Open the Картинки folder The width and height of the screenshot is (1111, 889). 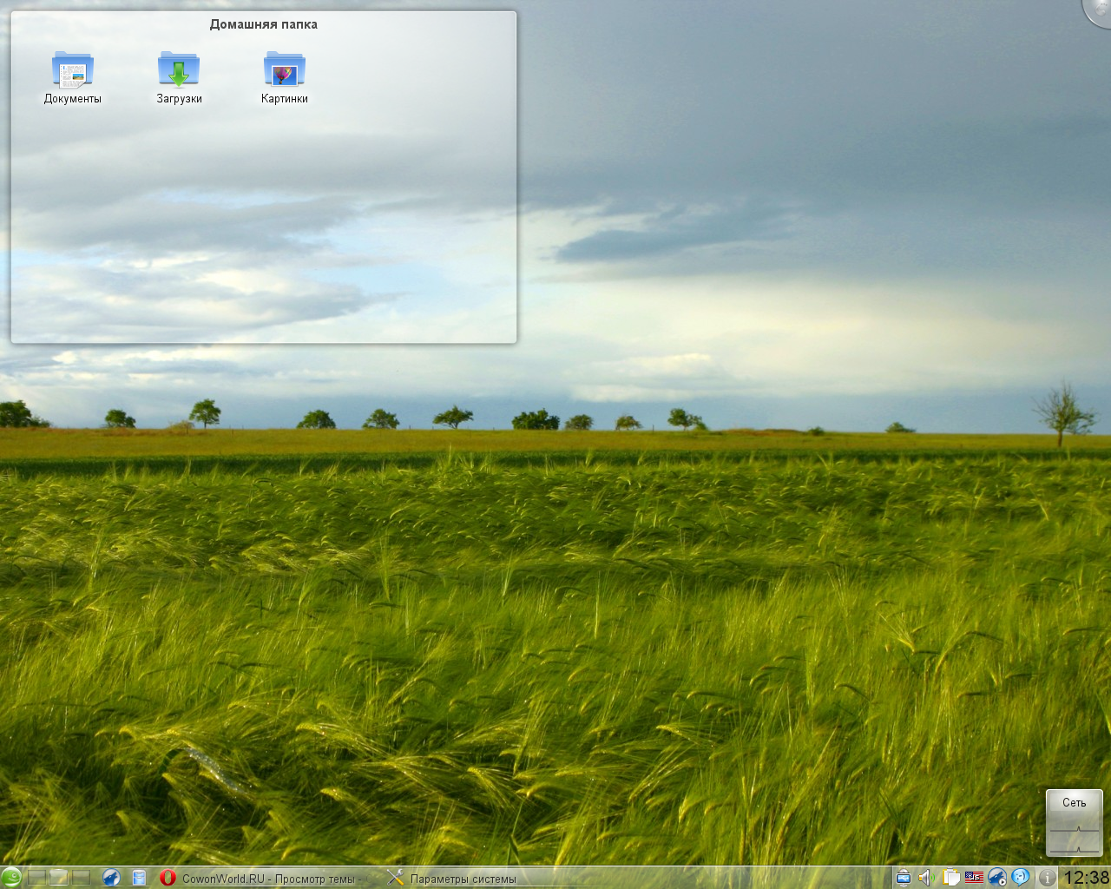click(x=285, y=77)
